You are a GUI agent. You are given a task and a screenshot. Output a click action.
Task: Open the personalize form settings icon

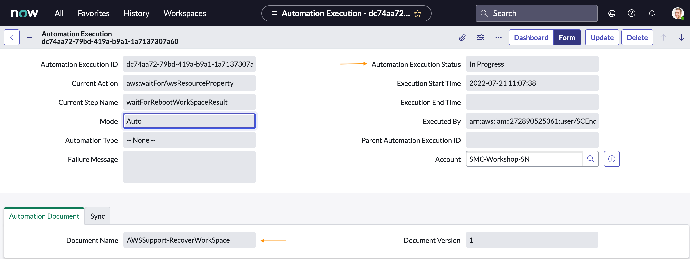click(x=480, y=37)
